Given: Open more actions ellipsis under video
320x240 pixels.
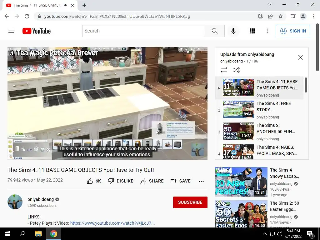Looking at the screenshot, I should 201,182.
